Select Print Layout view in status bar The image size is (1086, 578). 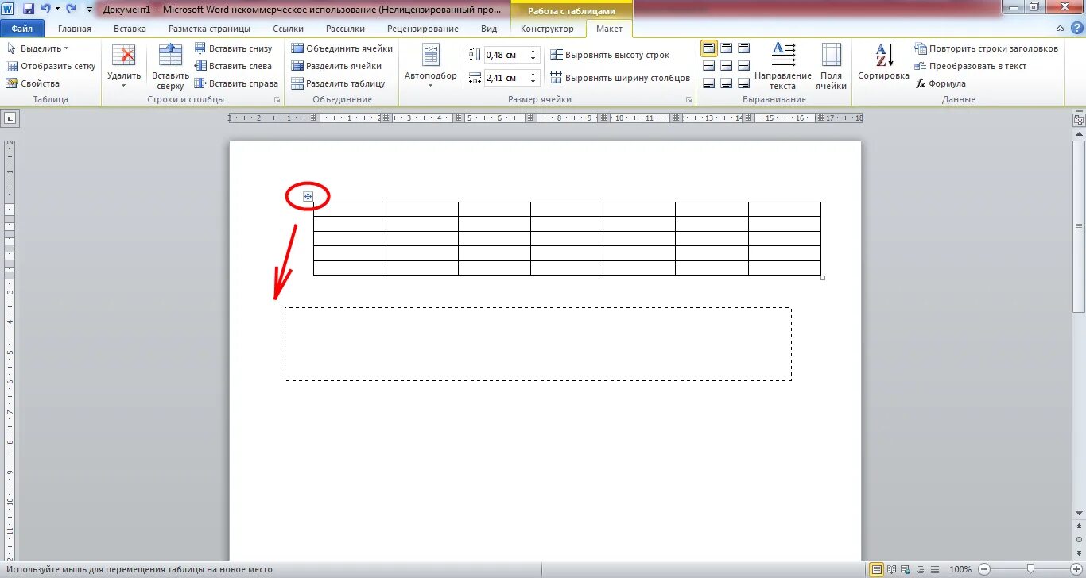tap(876, 569)
